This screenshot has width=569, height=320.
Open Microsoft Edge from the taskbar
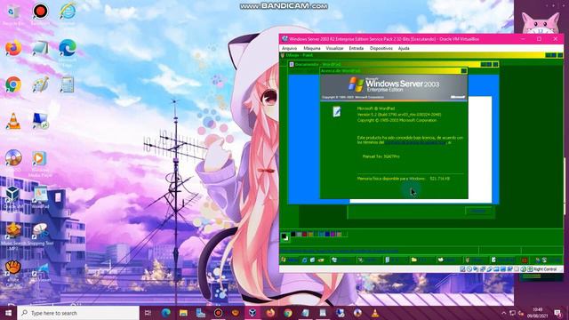(166, 313)
